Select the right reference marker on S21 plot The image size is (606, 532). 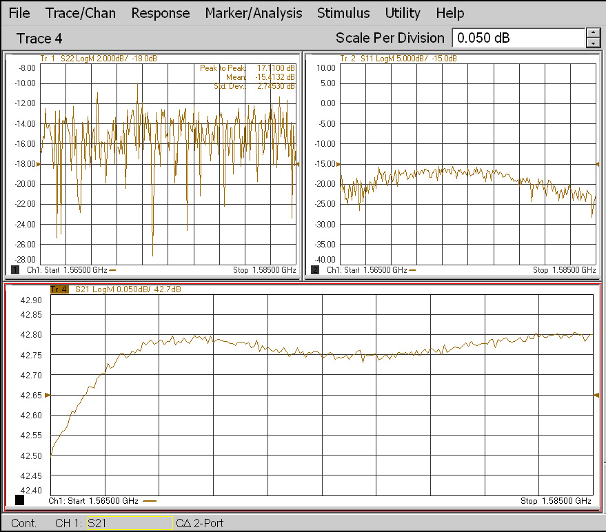pos(596,395)
